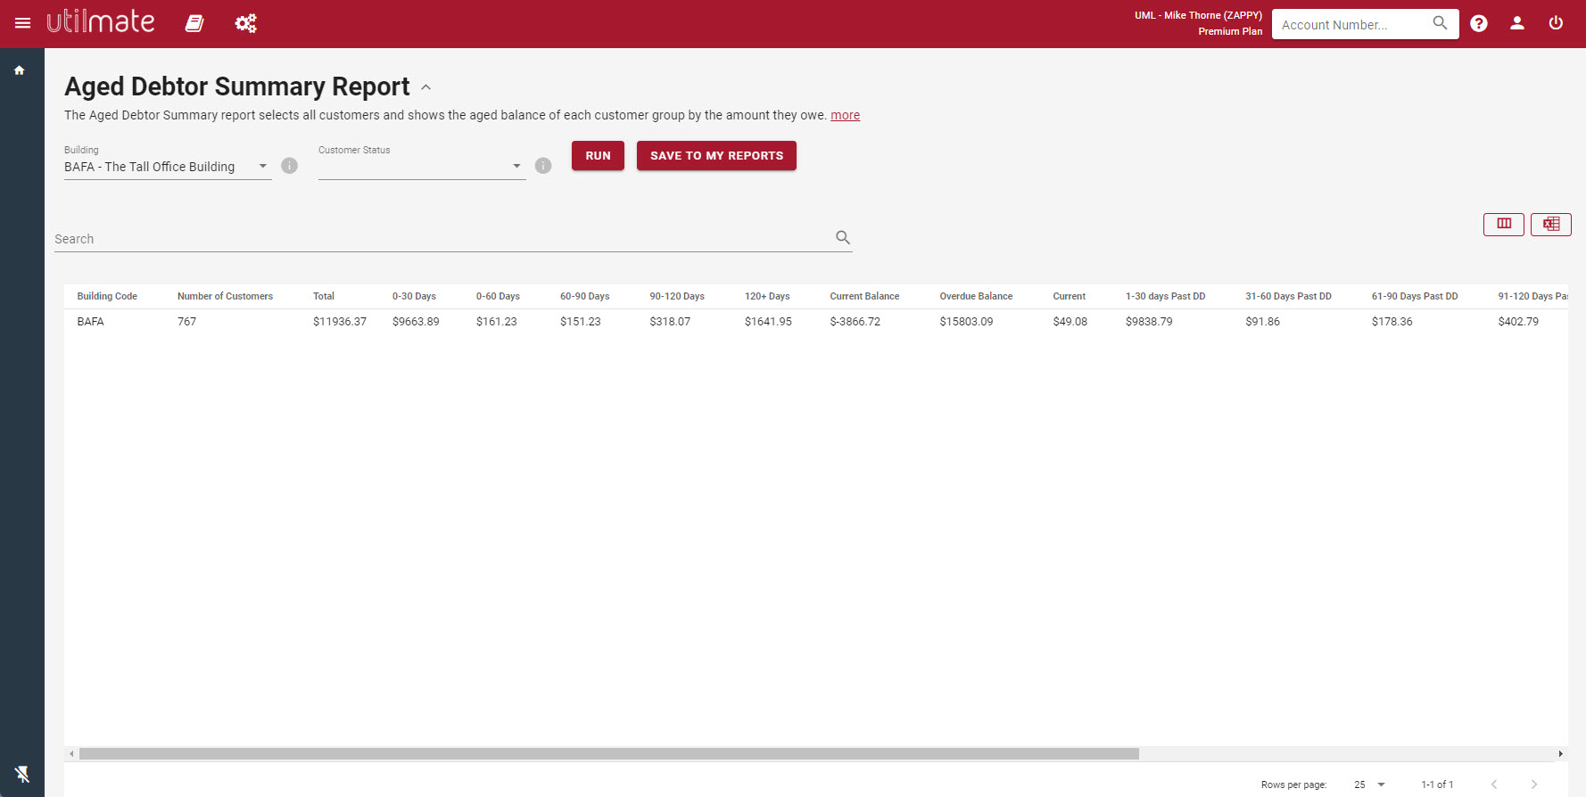
Task: Open the reports book icon
Action: (194, 23)
